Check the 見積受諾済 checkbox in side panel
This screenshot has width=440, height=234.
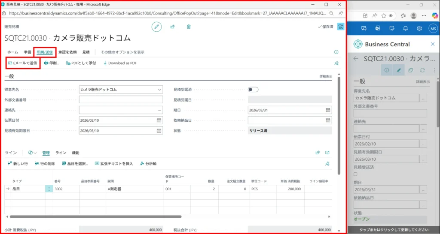[x=355, y=174]
